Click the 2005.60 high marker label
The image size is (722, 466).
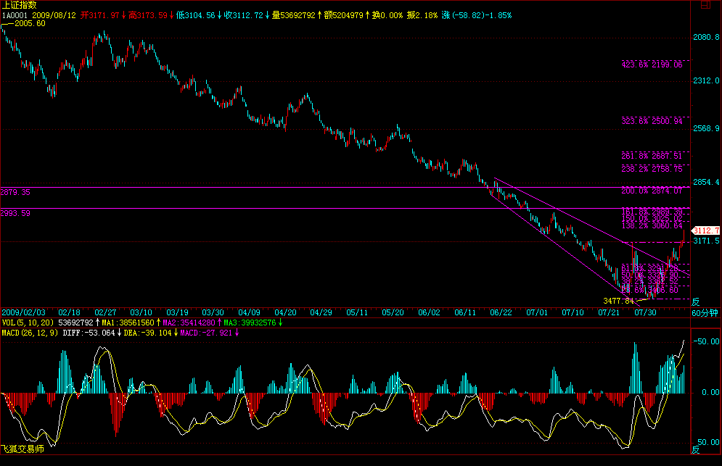[x=30, y=23]
